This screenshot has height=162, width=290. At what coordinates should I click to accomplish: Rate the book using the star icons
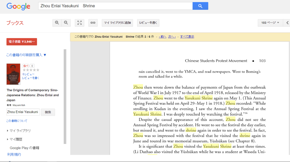pyautogui.click(x=31, y=70)
